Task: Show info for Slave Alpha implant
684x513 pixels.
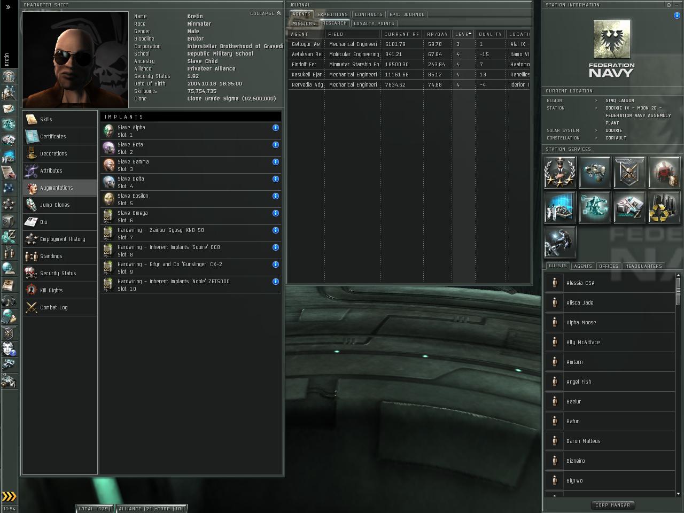Action: point(276,128)
